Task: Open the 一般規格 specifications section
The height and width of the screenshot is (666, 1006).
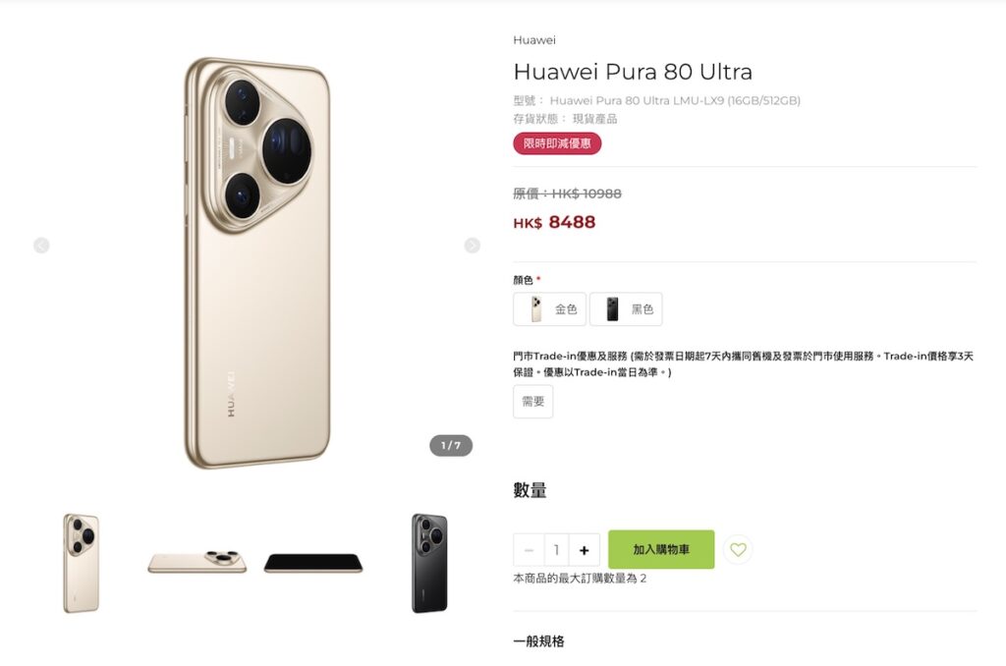Action: 539,641
